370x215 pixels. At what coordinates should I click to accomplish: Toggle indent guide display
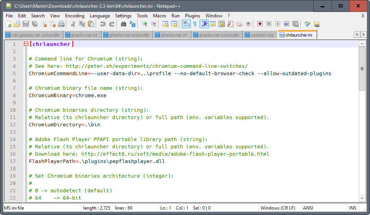[204, 24]
